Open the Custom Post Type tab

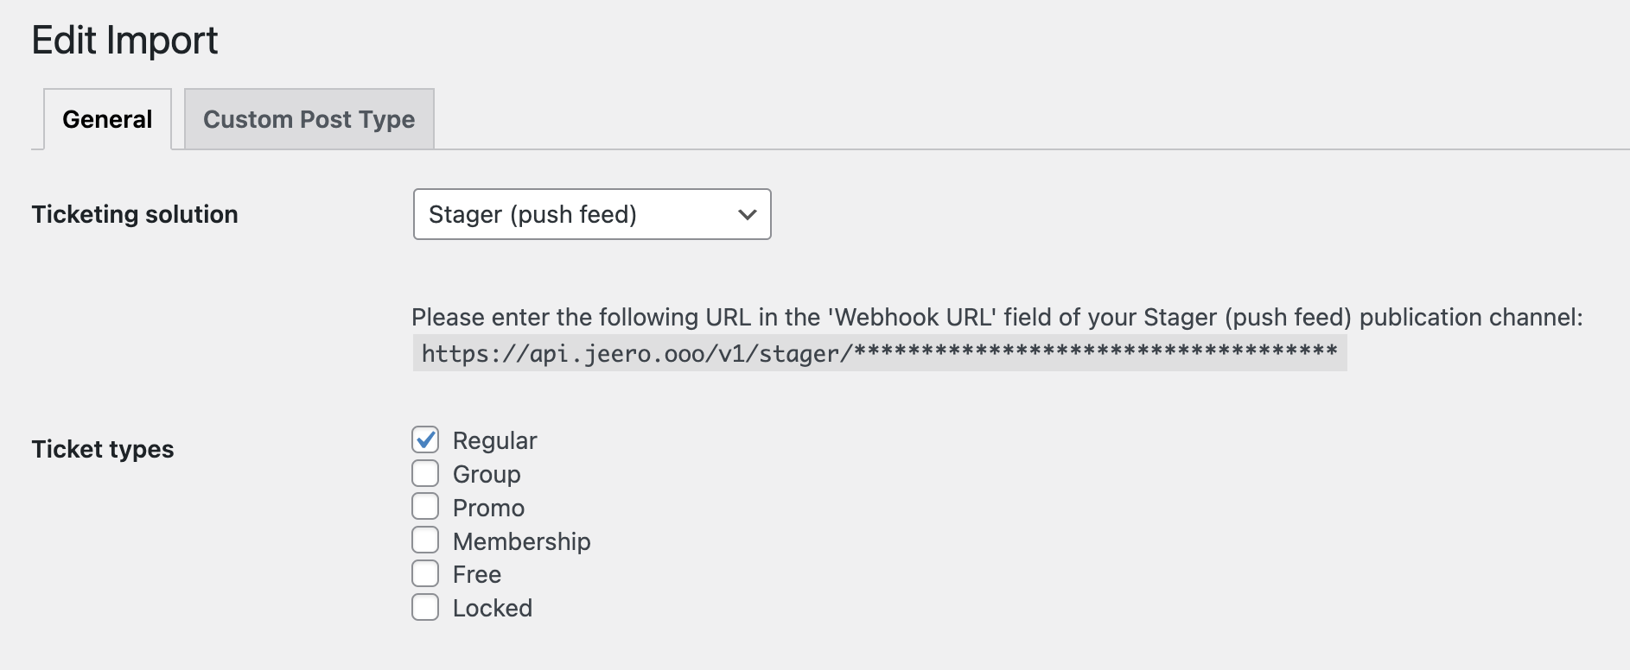[x=309, y=119]
